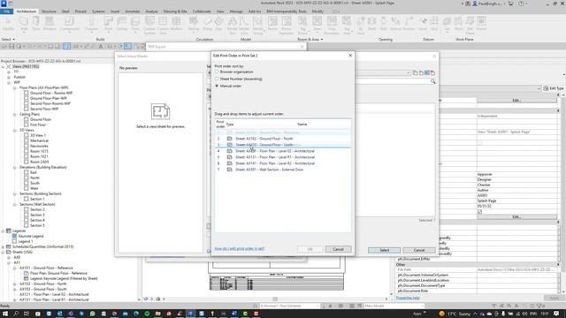Select the Mullion tool in the ribbon
This screenshot has width=566, height=318.
click(x=176, y=24)
